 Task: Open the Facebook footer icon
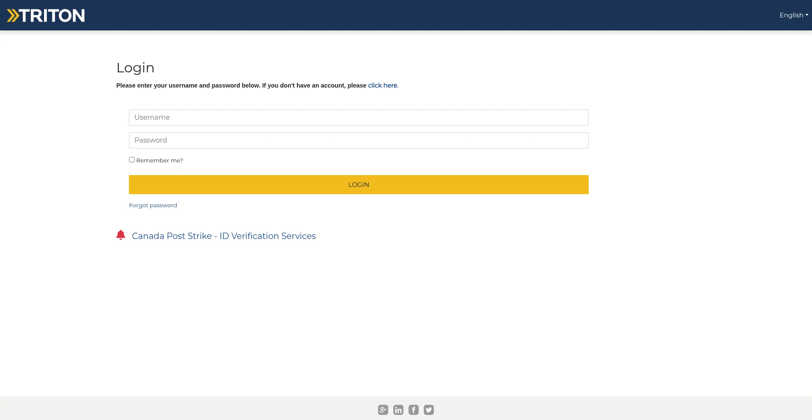tap(413, 410)
